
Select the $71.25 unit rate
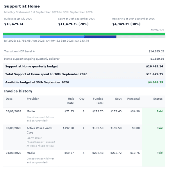click(x=69, y=111)
